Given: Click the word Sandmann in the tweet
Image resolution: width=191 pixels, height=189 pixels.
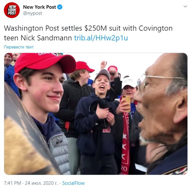Looking at the screenshot, I should pos(54,38).
